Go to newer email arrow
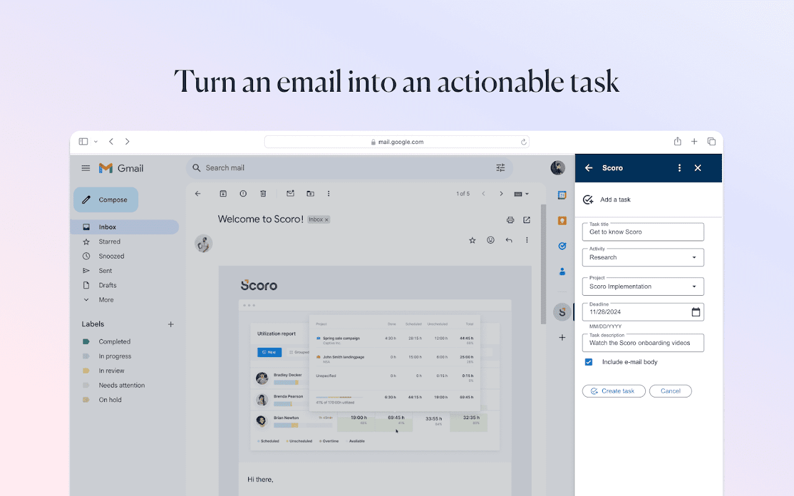This screenshot has width=794, height=496. [484, 193]
